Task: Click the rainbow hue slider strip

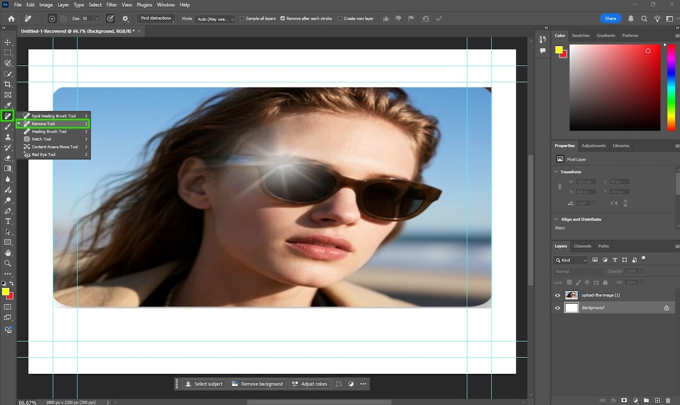Action: tap(672, 88)
